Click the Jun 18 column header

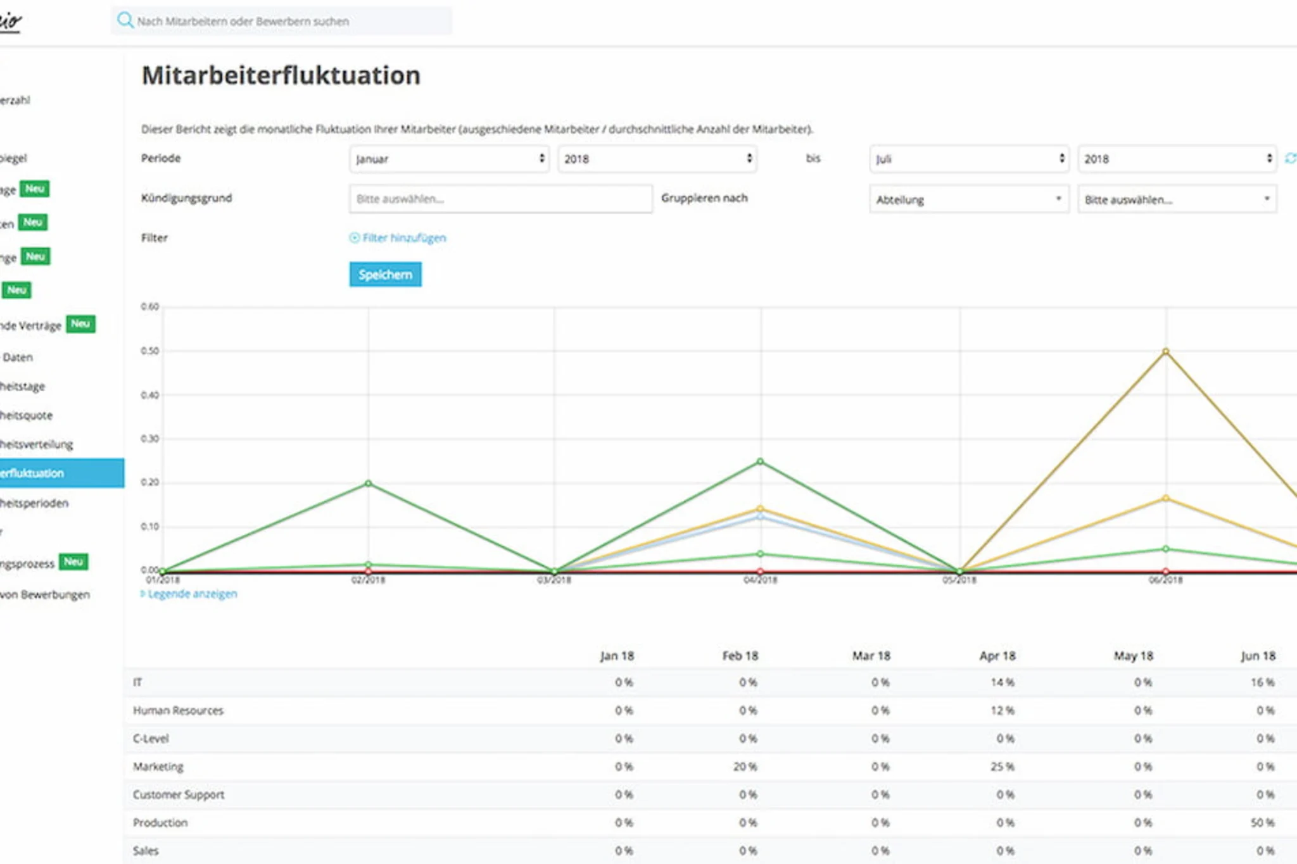1258,656
